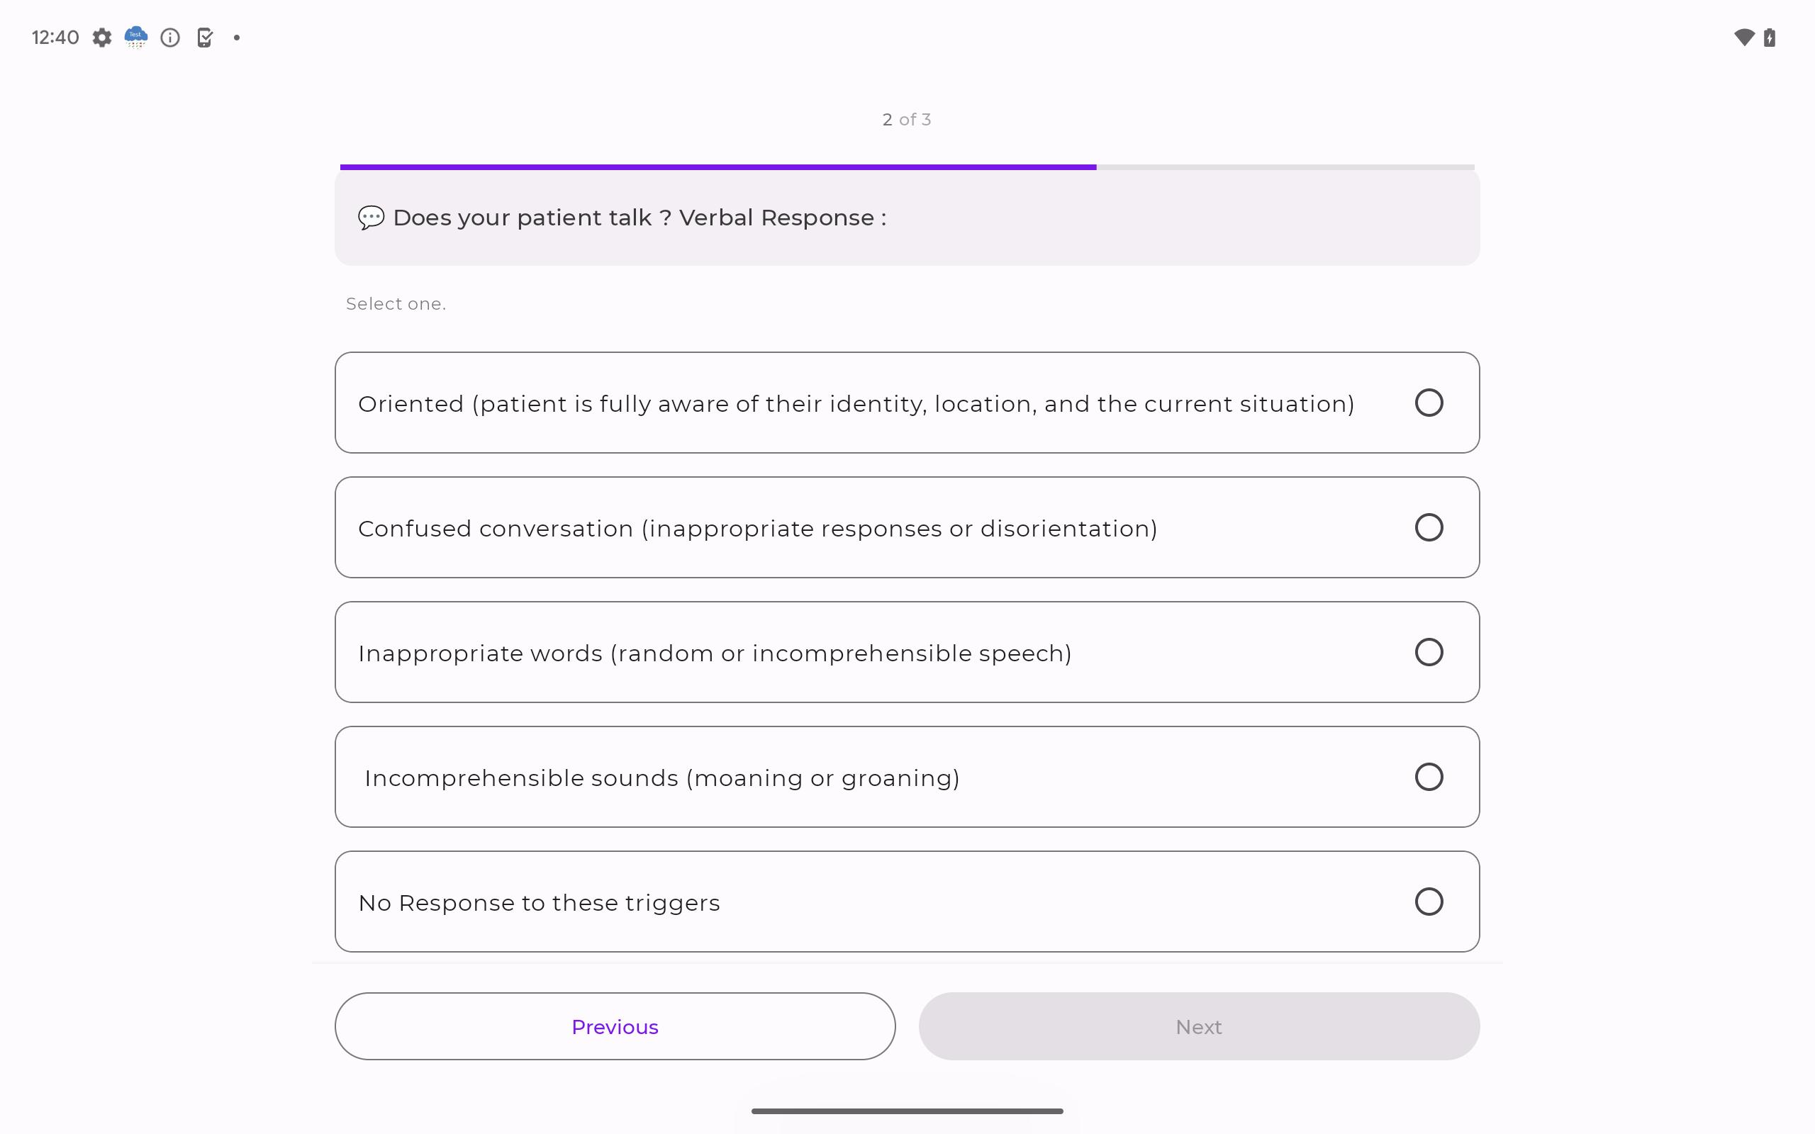Viewport: 1815px width, 1134px height.
Task: Choose Incomprehensible sounds radio option
Action: point(1429,777)
